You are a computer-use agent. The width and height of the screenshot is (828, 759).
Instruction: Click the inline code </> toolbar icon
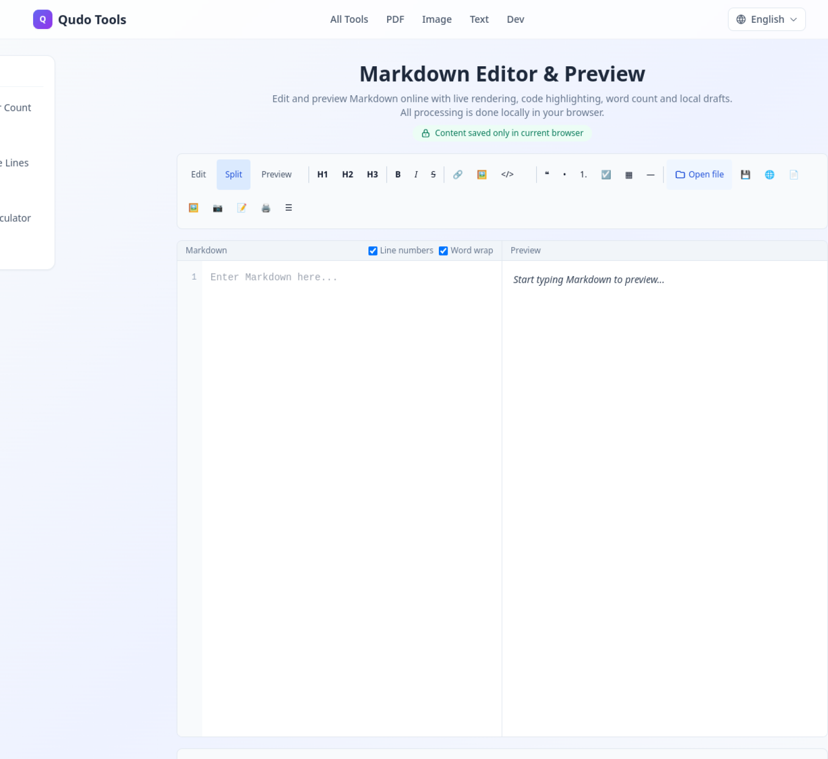[507, 174]
